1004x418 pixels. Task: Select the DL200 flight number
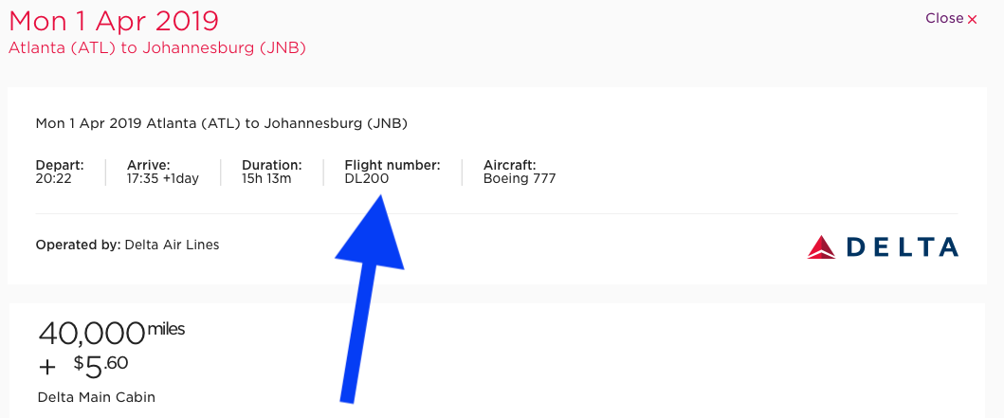[x=367, y=178]
